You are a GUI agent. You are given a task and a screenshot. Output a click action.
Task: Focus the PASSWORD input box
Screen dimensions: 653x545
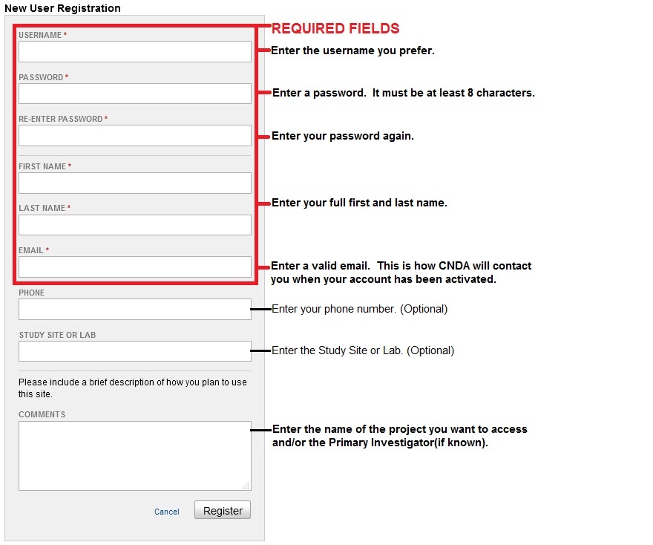[134, 94]
